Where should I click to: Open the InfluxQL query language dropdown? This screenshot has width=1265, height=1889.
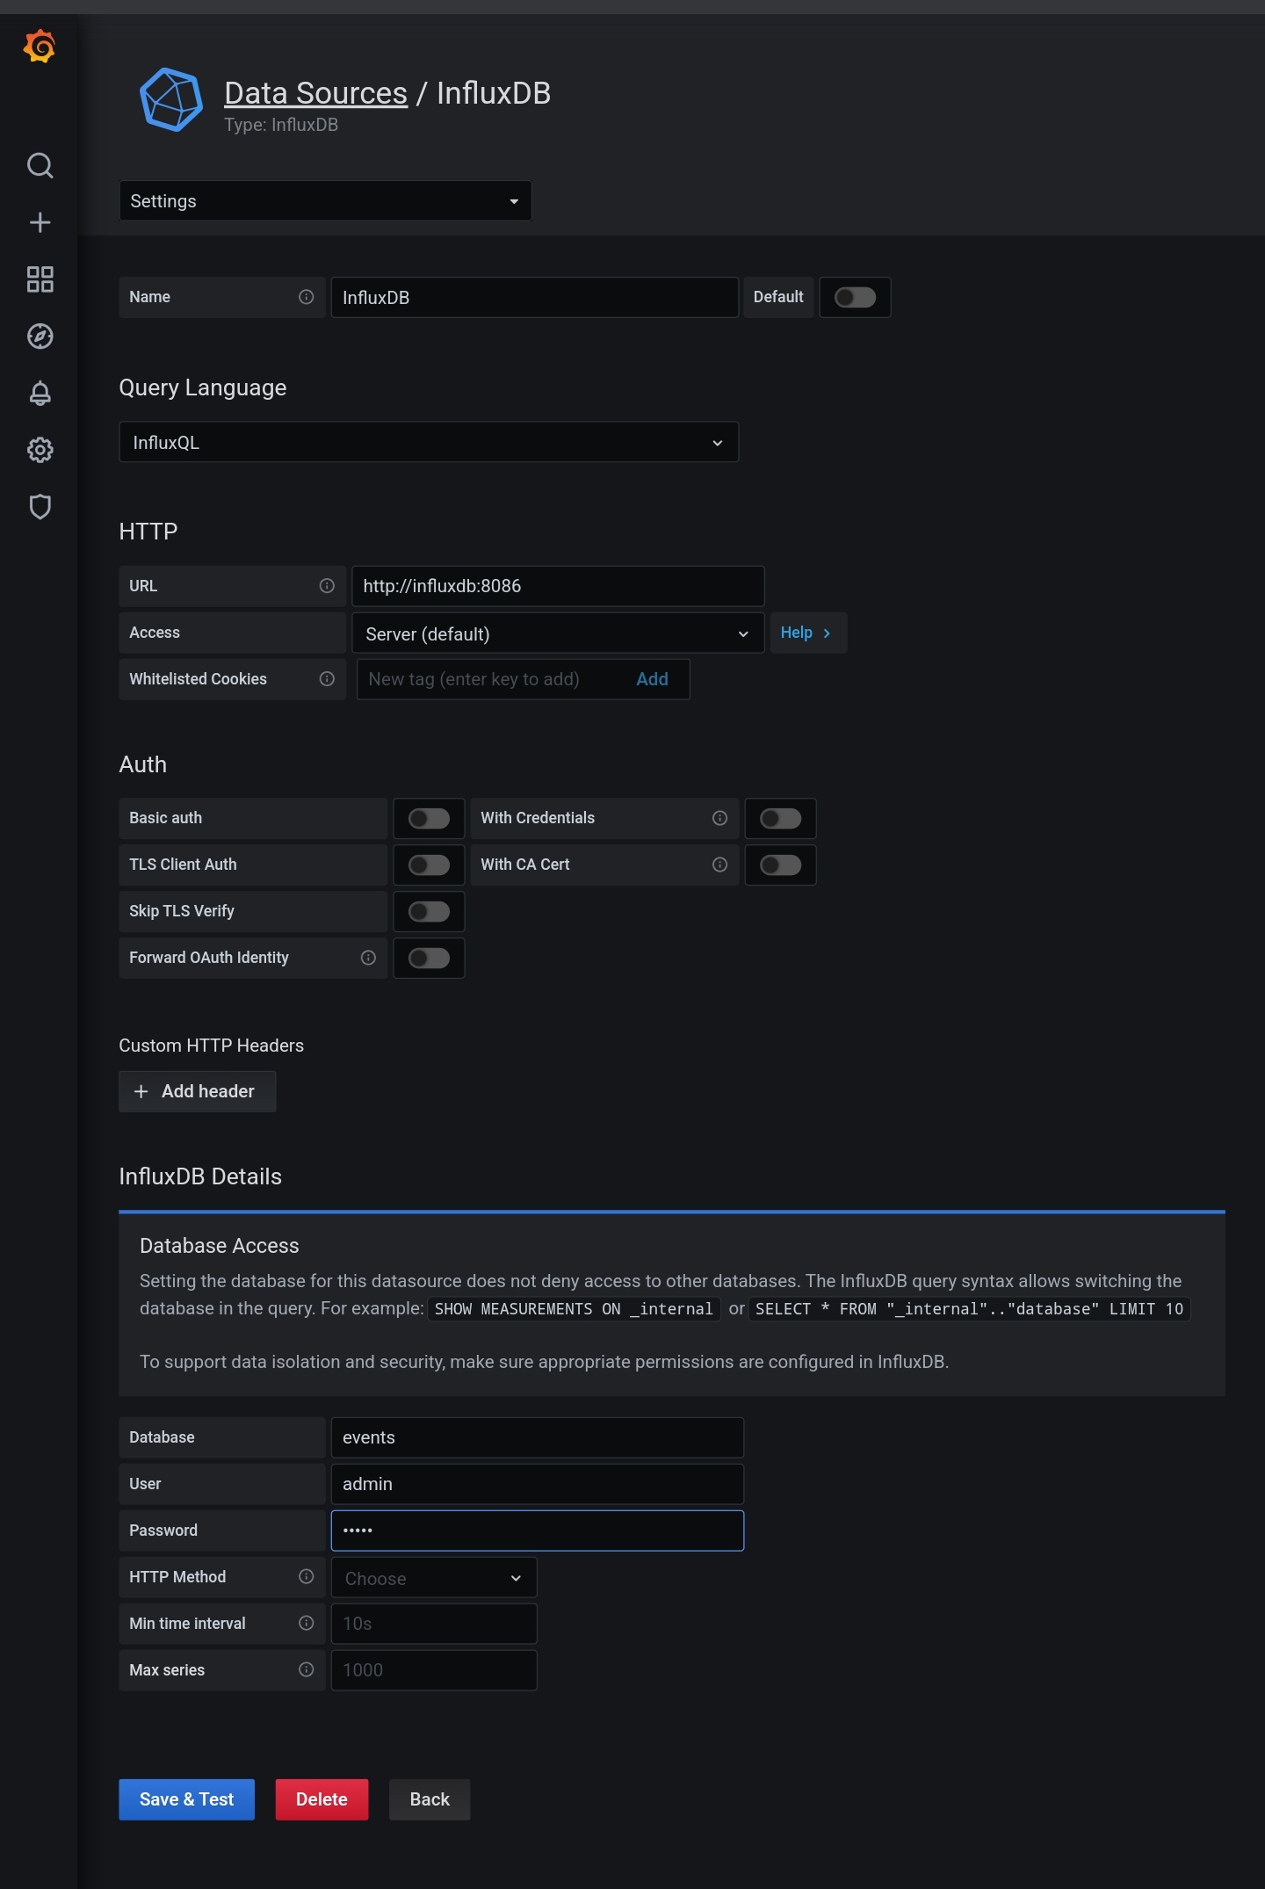[x=429, y=442]
